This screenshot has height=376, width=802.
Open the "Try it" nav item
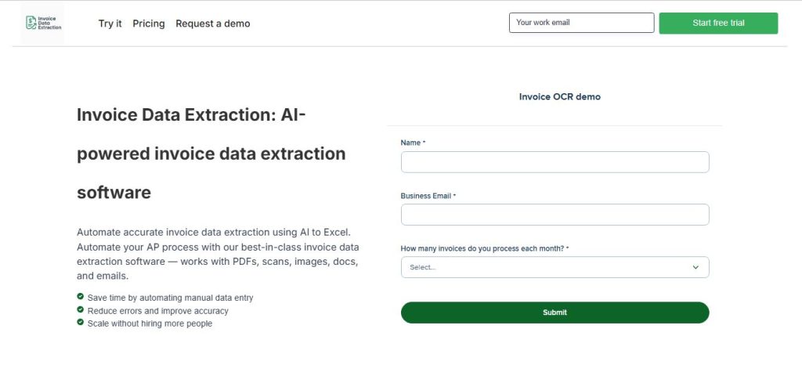pos(110,23)
